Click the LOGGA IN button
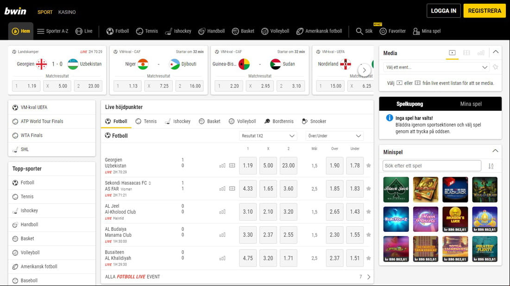 (444, 11)
